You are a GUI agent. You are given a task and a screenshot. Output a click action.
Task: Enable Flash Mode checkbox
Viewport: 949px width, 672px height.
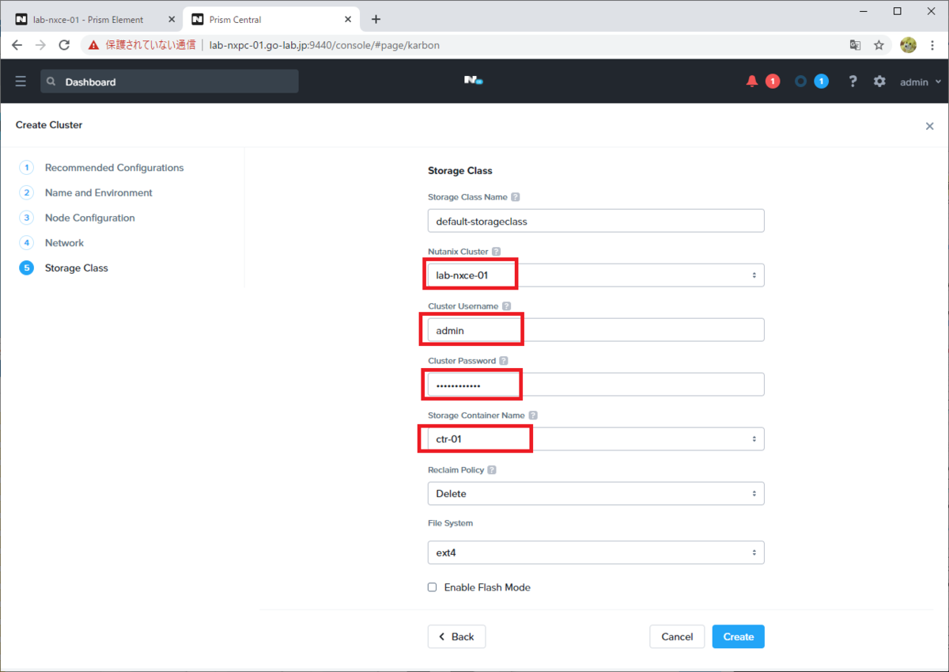click(x=433, y=587)
